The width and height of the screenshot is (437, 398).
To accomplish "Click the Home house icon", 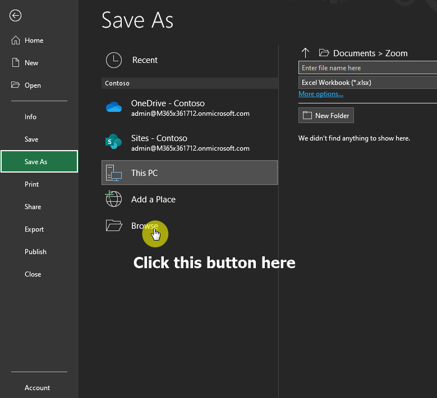I will coord(16,40).
